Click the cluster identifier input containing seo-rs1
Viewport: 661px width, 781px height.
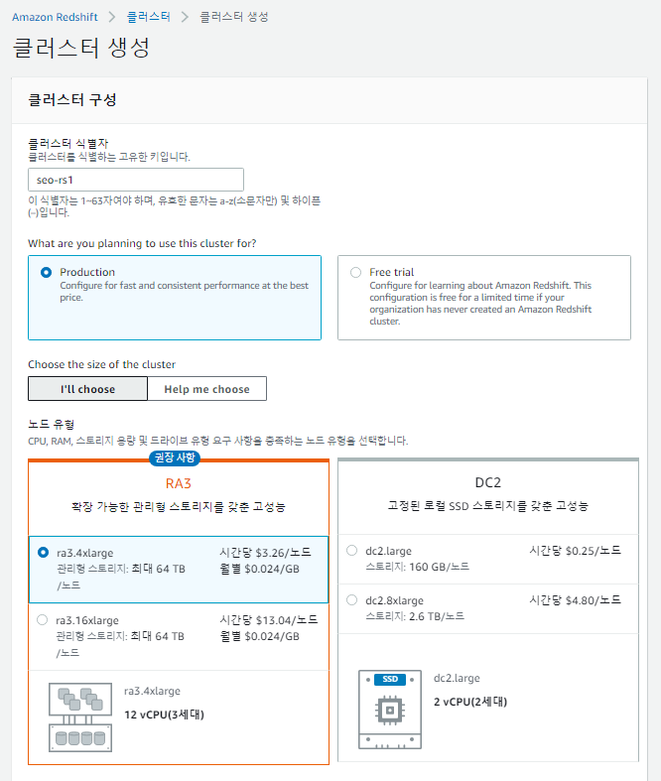(x=136, y=180)
